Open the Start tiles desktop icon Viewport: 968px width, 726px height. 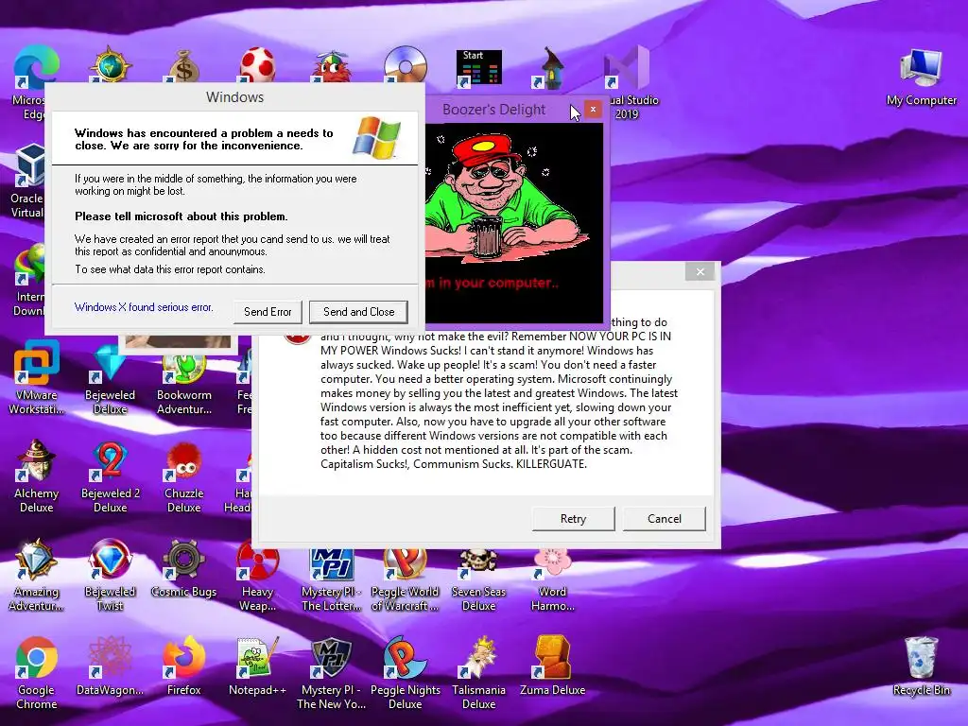coord(479,67)
